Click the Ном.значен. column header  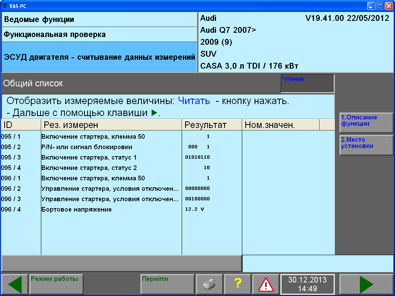pos(280,125)
